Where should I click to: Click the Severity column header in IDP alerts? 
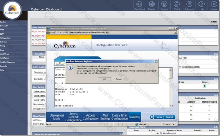coord(197,130)
